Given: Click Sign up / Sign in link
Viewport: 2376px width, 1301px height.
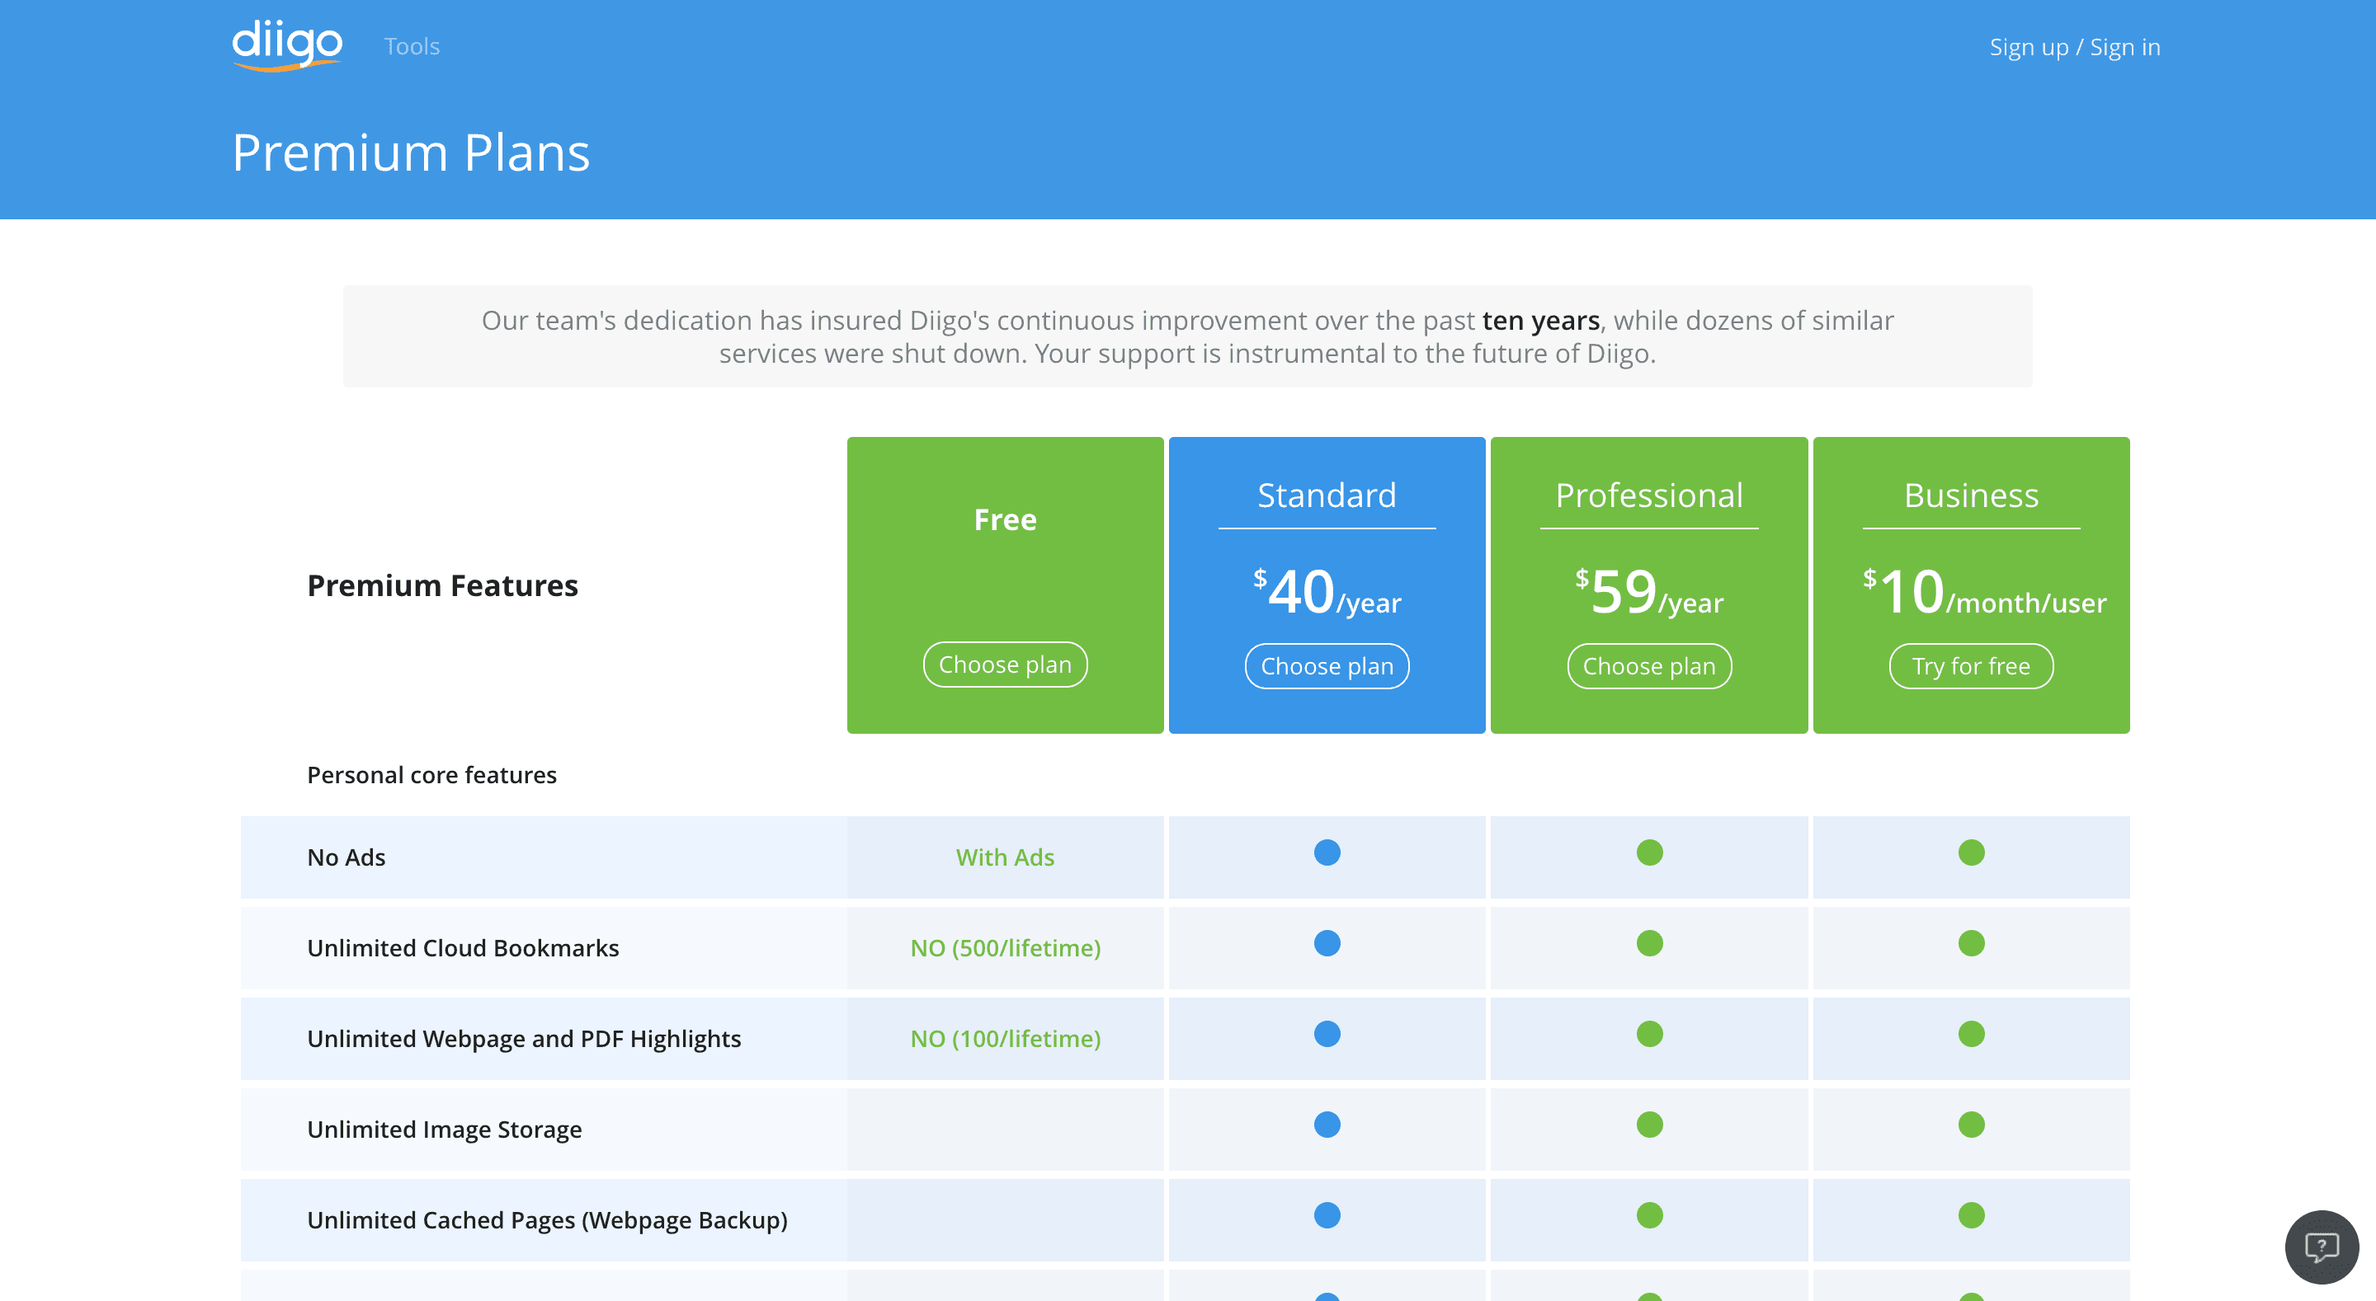Looking at the screenshot, I should [2074, 47].
